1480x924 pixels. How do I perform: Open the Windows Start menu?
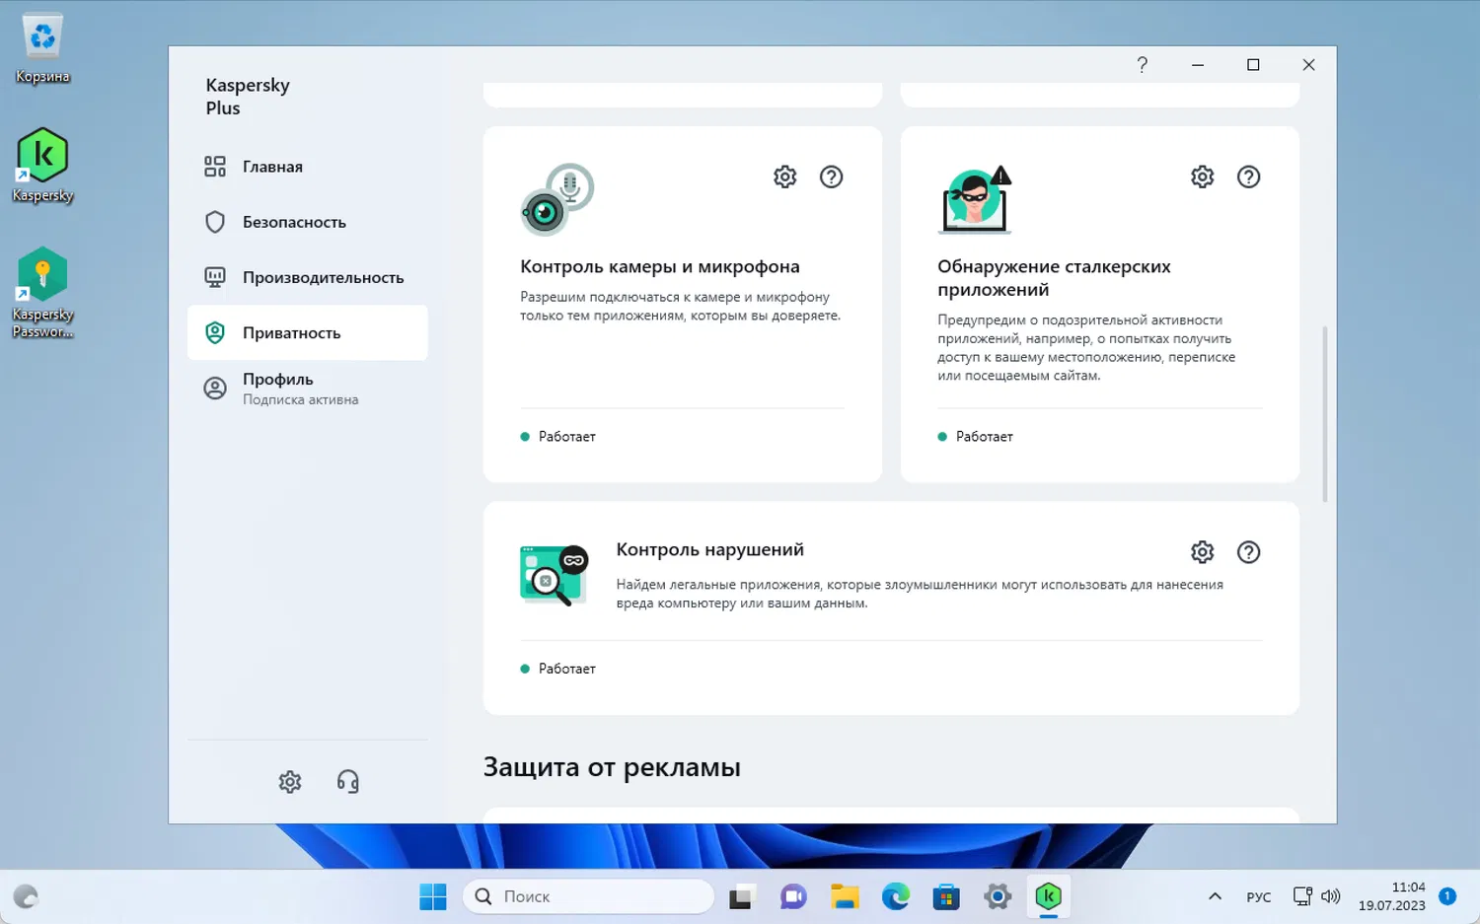(x=433, y=896)
